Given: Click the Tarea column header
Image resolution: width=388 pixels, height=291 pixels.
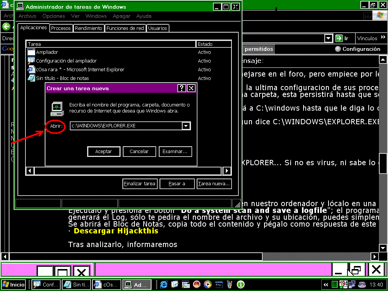Looking at the screenshot, I should tap(111, 44).
